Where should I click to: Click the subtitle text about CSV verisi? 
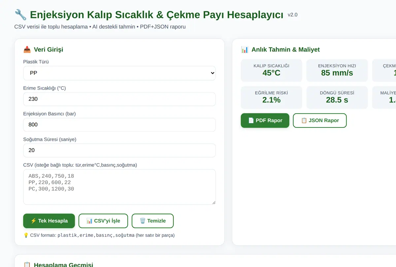click(100, 27)
